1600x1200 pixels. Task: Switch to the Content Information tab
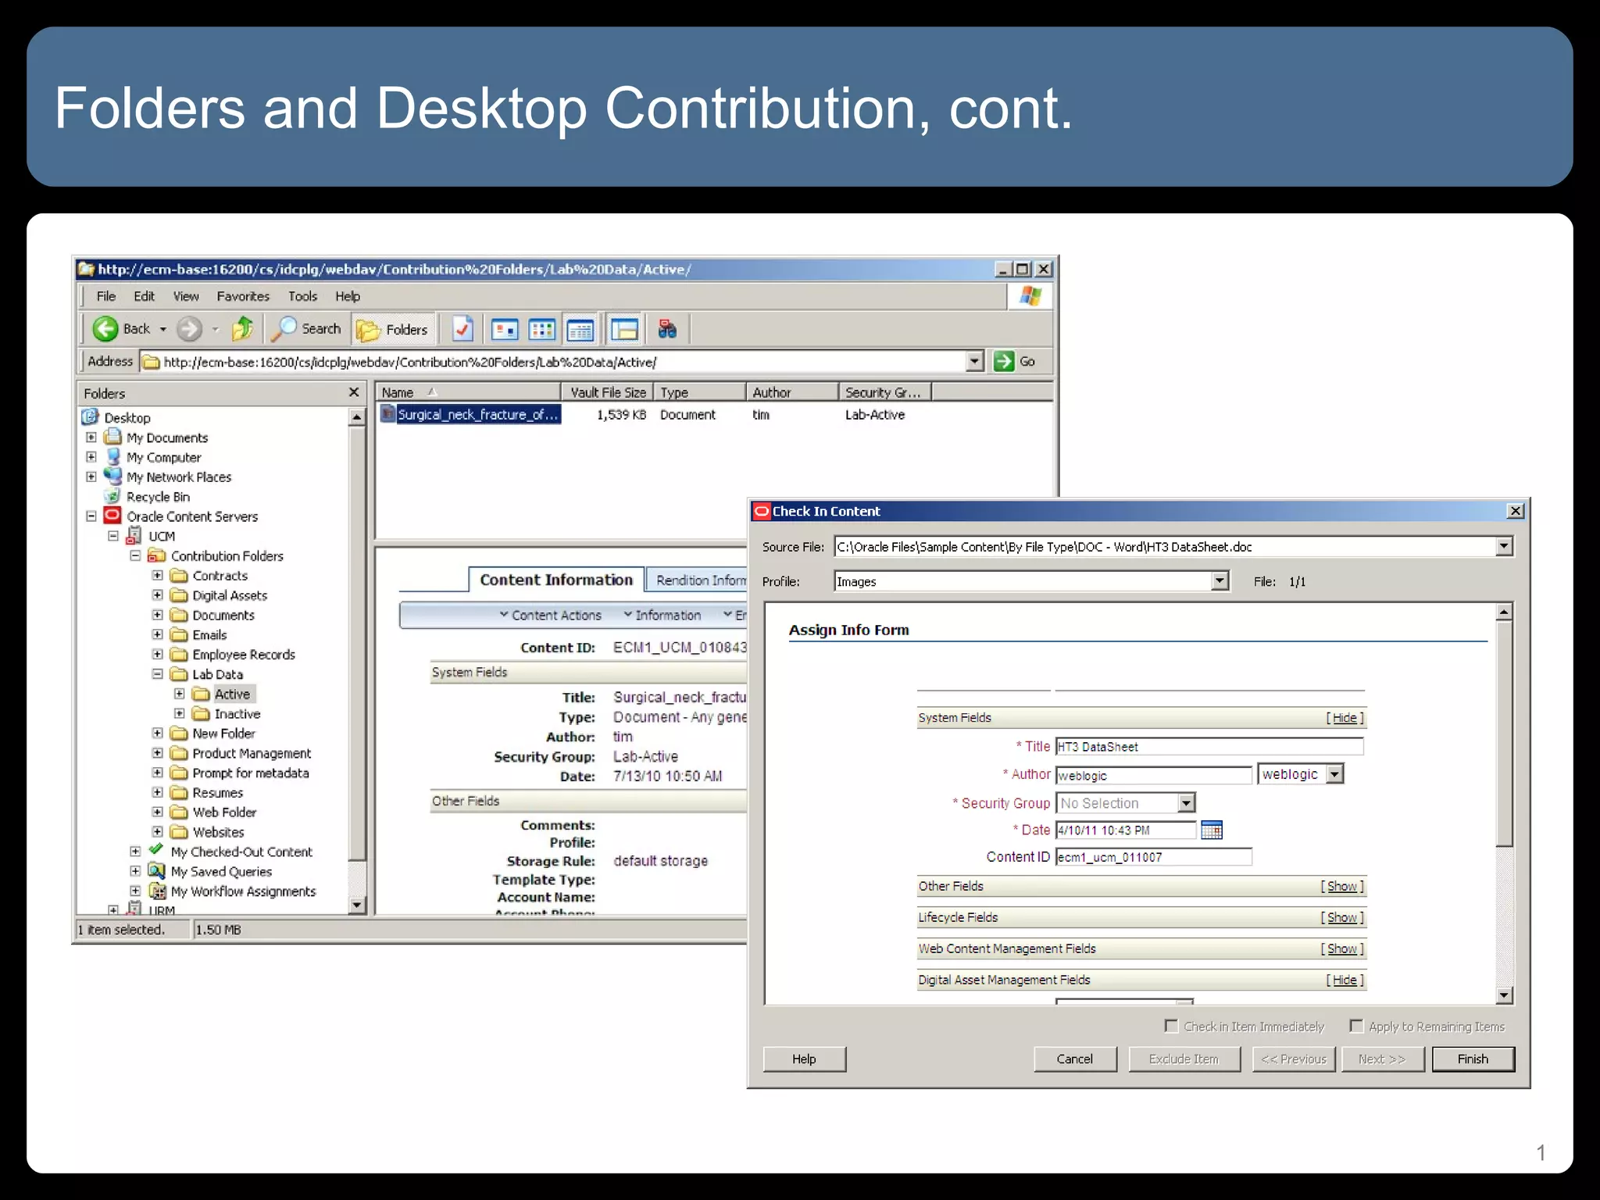(556, 580)
